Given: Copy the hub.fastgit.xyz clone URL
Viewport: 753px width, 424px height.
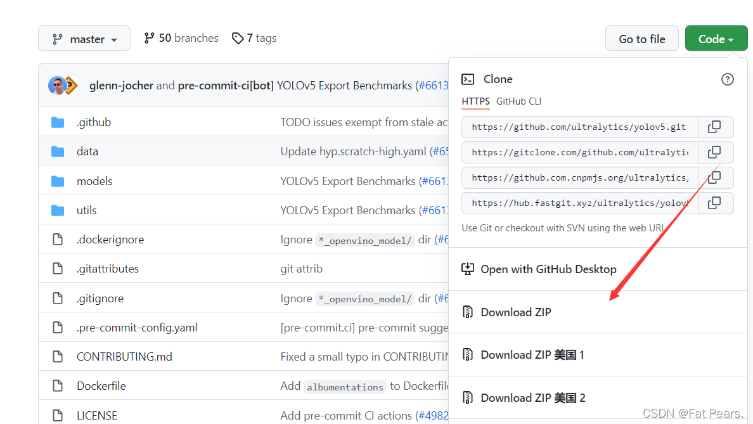Looking at the screenshot, I should pyautogui.click(x=714, y=203).
